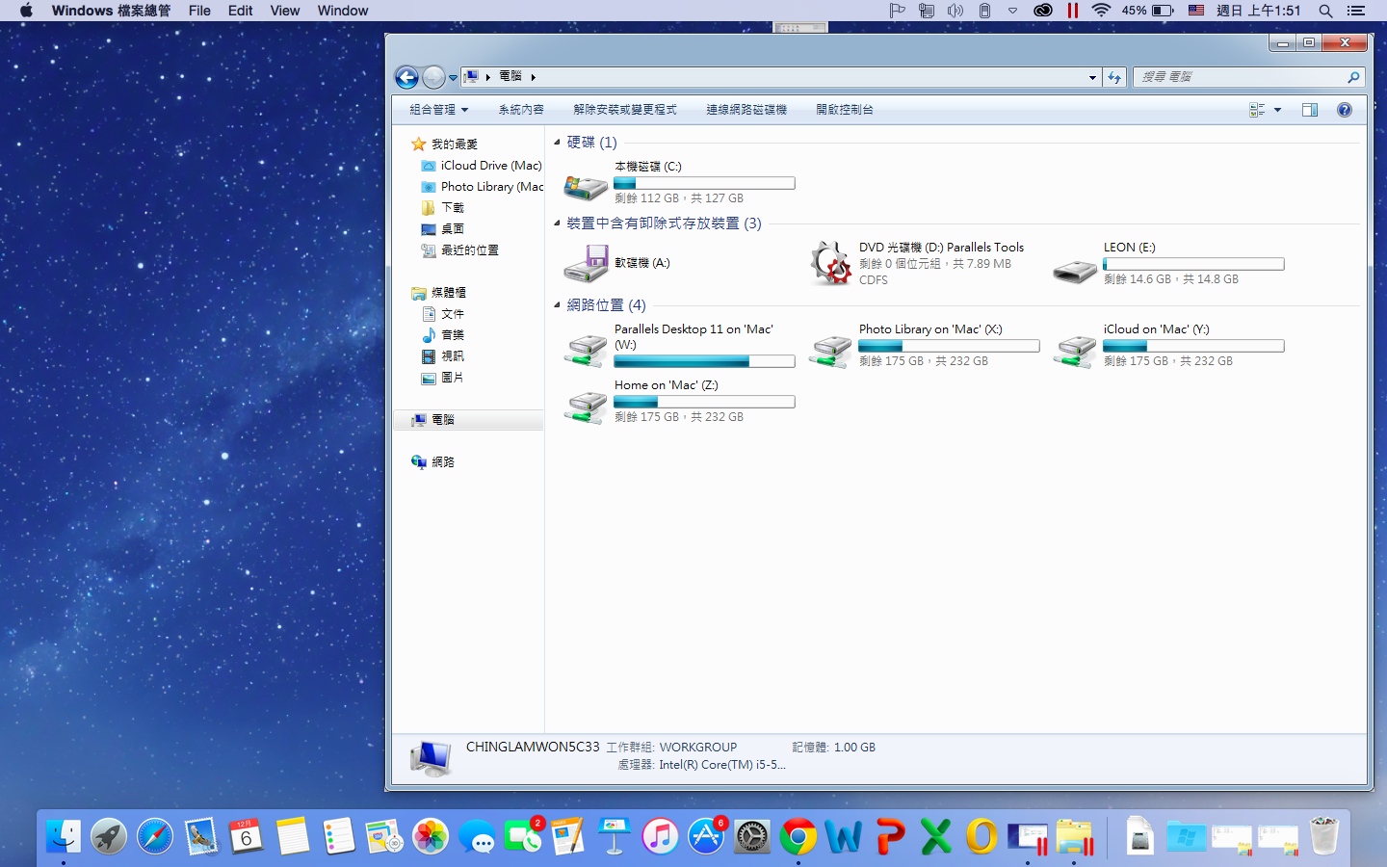
Task: Toggle the preview pane button
Action: click(x=1310, y=110)
